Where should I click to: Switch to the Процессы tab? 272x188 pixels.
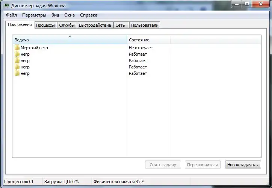click(45, 25)
